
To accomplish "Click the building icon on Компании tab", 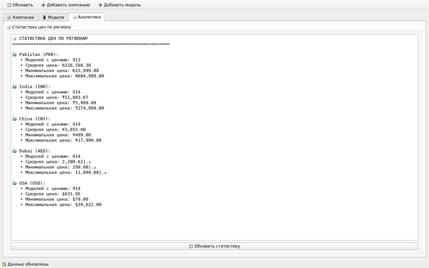I will (x=9, y=17).
